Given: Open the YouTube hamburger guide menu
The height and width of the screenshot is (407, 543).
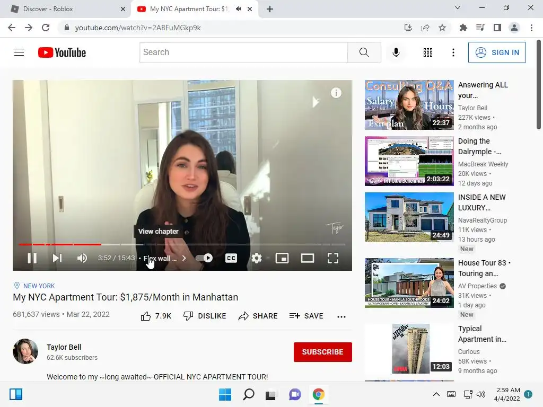Looking at the screenshot, I should click(x=19, y=52).
